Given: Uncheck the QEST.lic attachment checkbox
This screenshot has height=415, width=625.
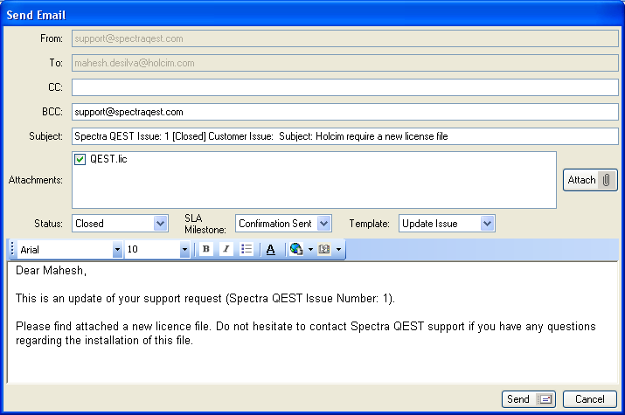Looking at the screenshot, I should 80,160.
